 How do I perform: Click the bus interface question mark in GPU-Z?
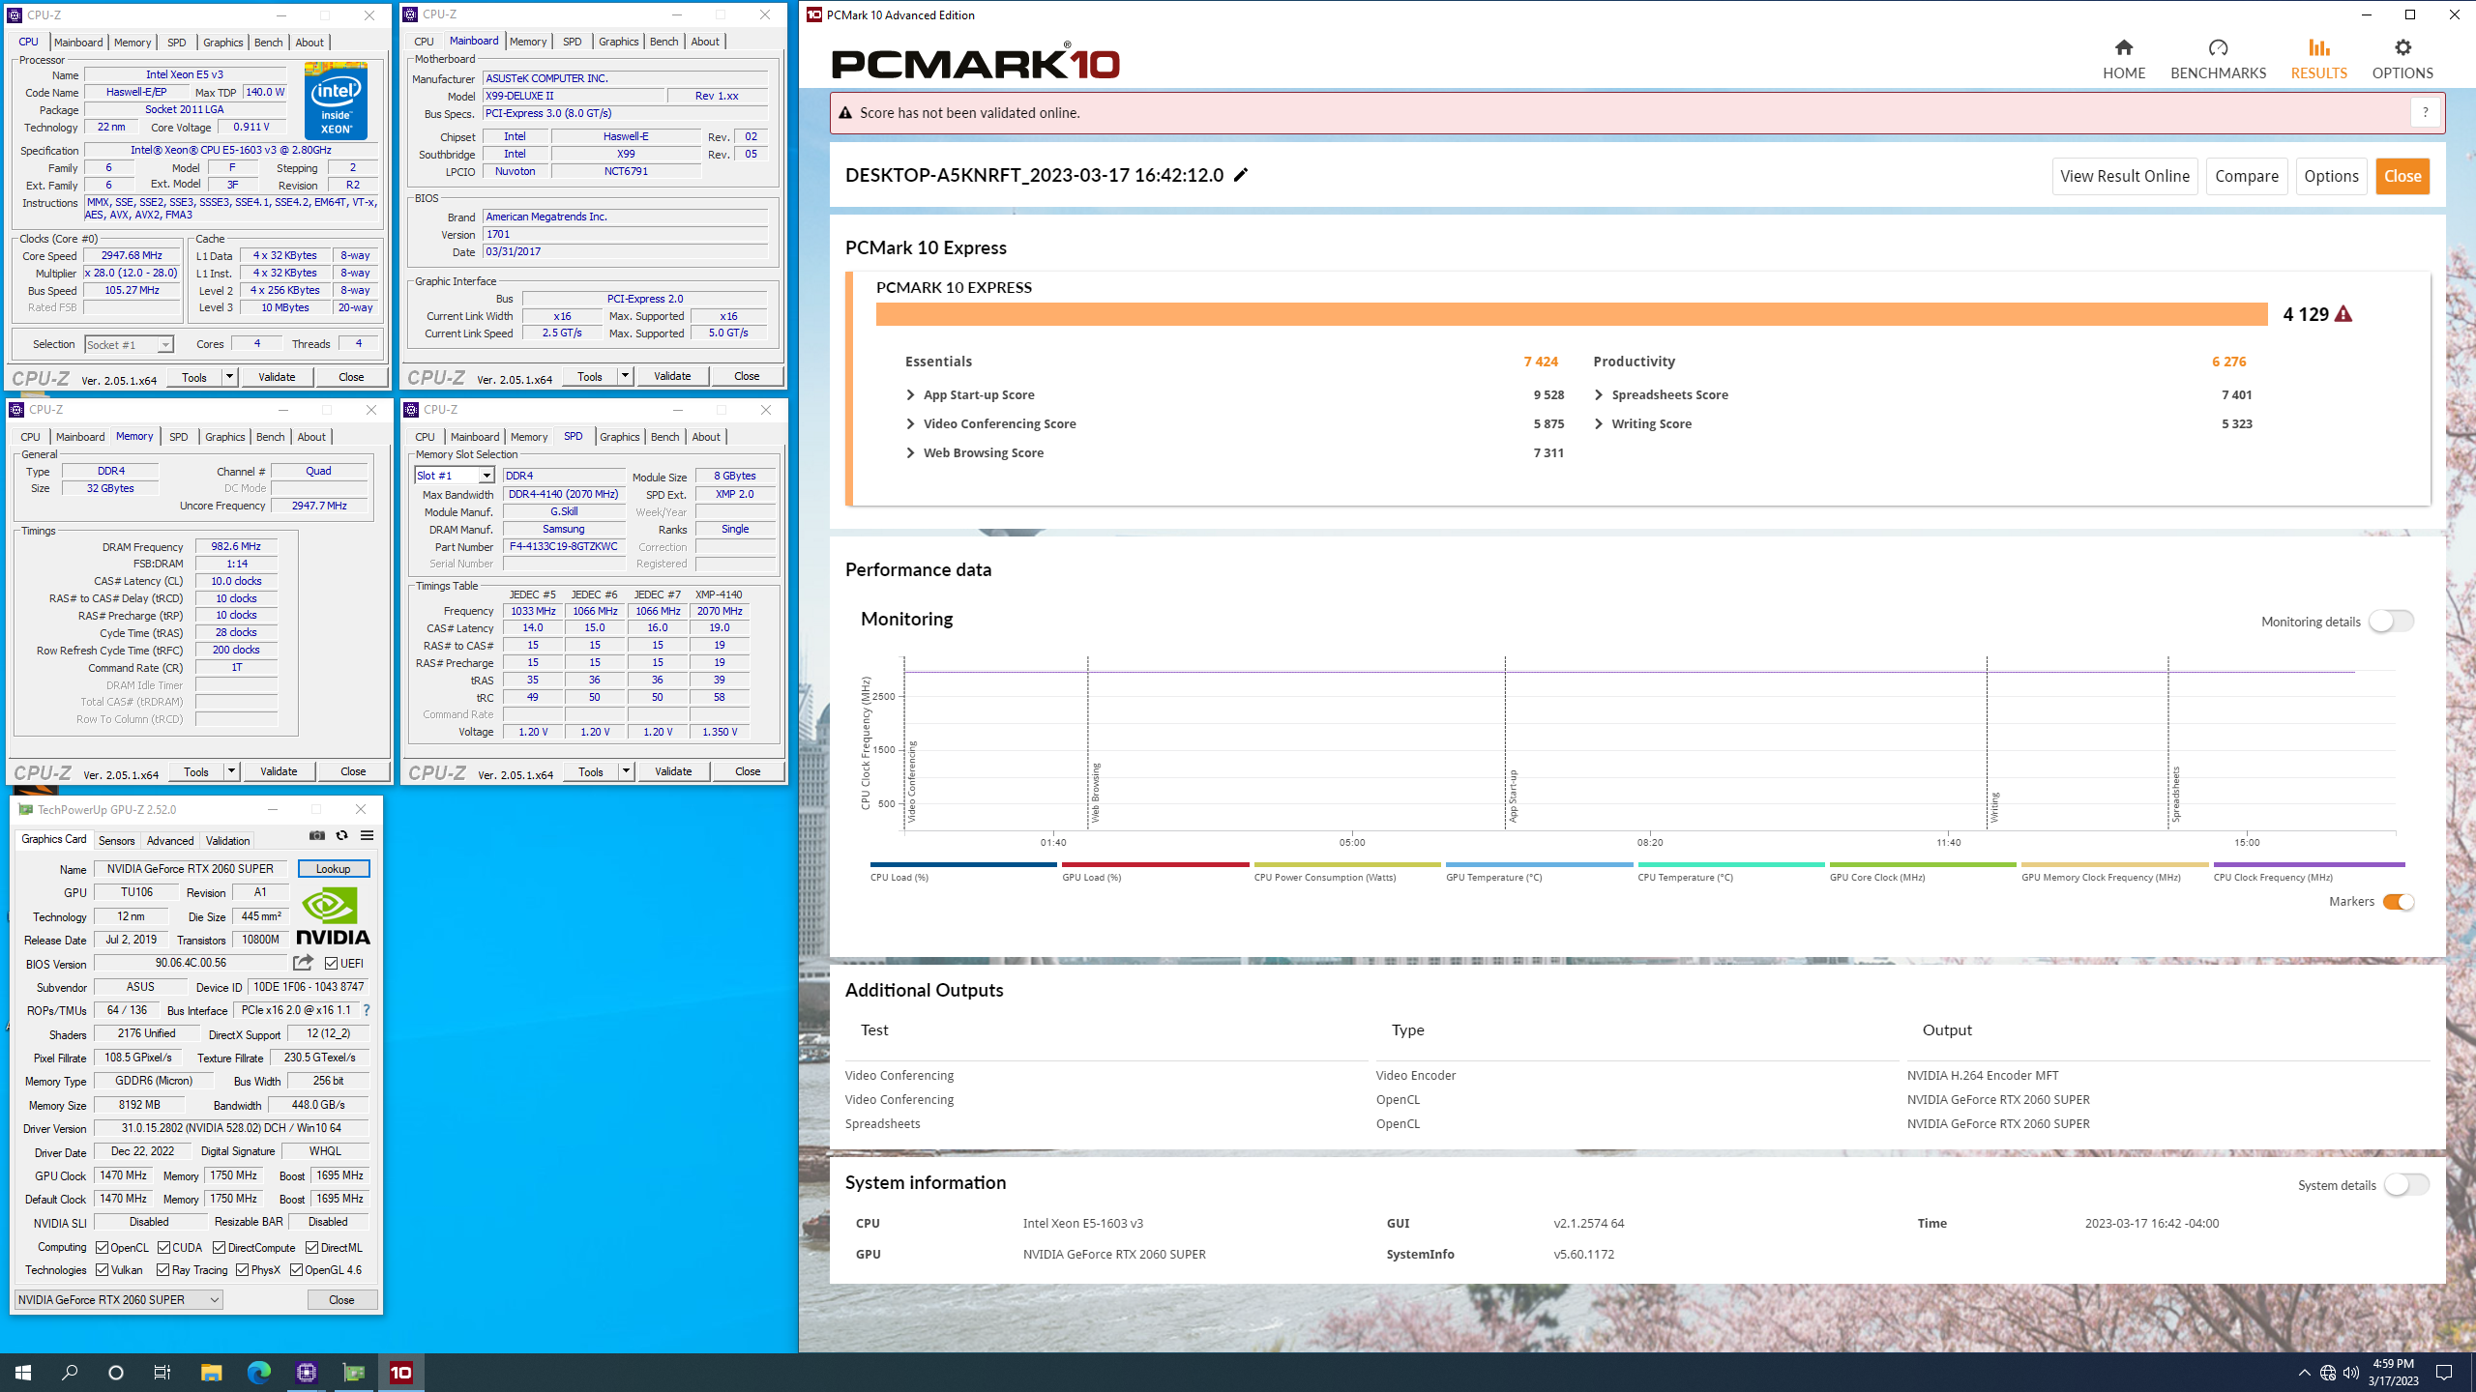coord(367,1010)
